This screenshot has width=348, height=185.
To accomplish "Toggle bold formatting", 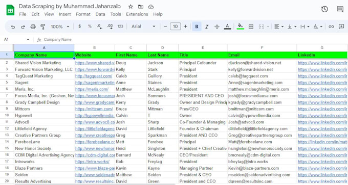I will pyautogui.click(x=197, y=27).
